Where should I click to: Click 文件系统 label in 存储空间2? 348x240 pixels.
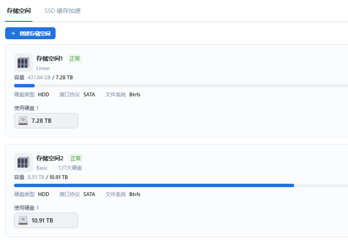pos(115,194)
